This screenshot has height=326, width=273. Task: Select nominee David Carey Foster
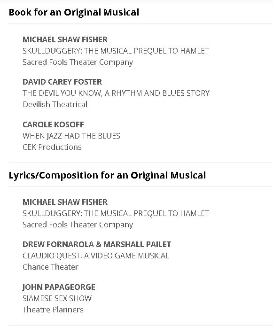click(x=62, y=82)
